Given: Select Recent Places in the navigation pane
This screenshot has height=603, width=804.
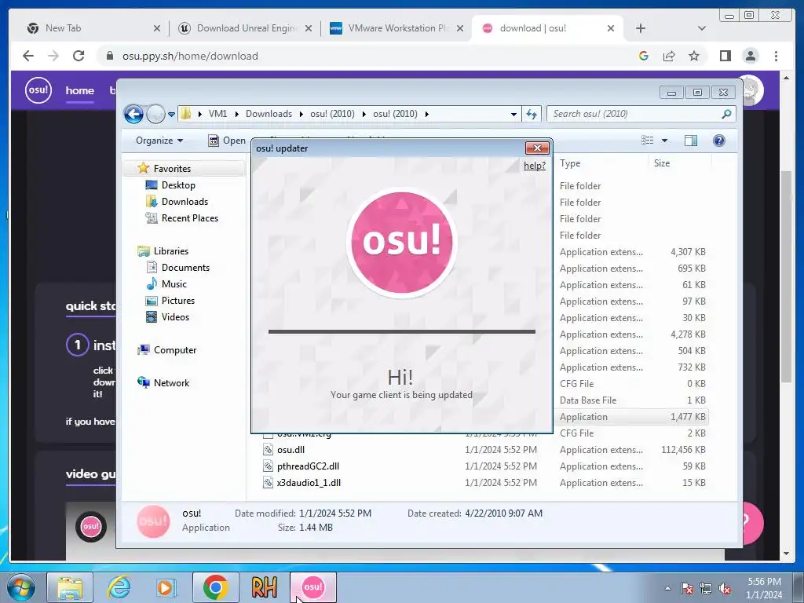Looking at the screenshot, I should click(190, 218).
